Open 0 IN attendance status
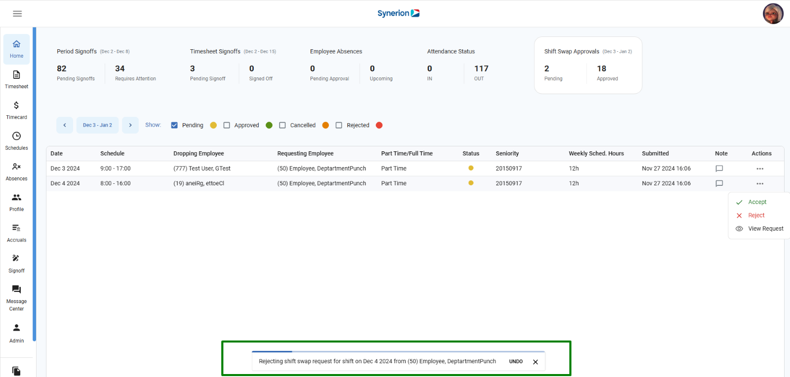The width and height of the screenshot is (790, 377). (430, 72)
